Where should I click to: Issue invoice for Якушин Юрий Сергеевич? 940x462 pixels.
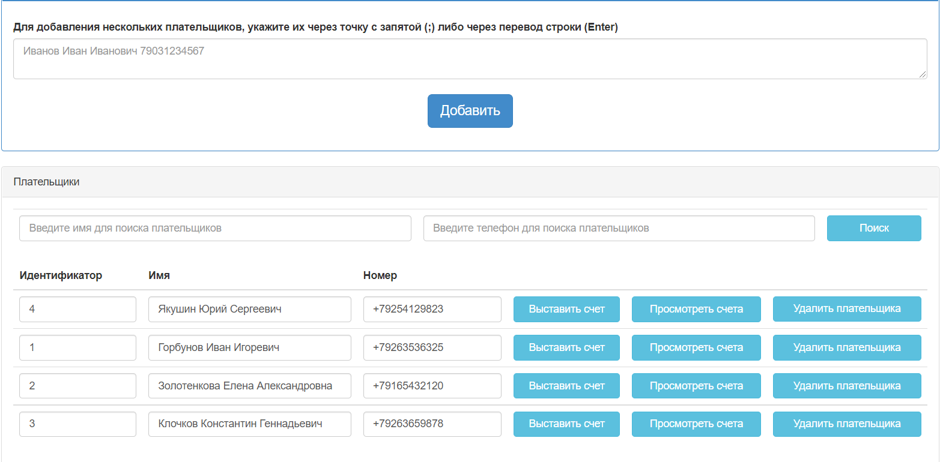pyautogui.click(x=566, y=310)
